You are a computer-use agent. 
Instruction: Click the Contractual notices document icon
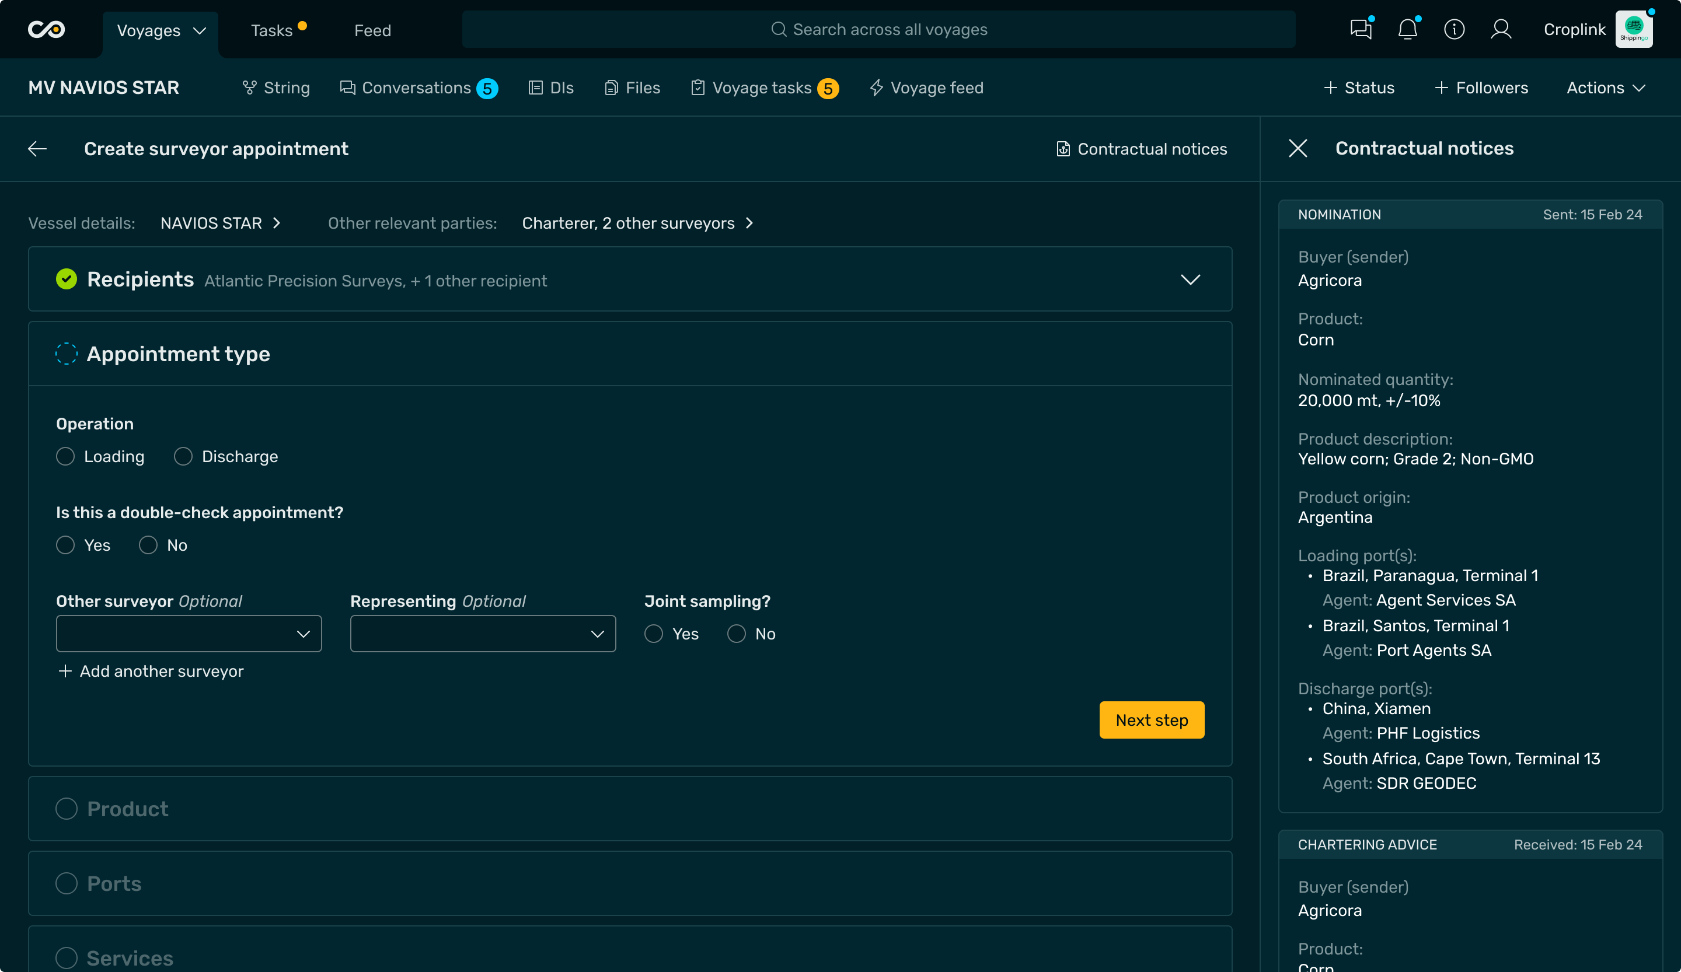[x=1063, y=149]
